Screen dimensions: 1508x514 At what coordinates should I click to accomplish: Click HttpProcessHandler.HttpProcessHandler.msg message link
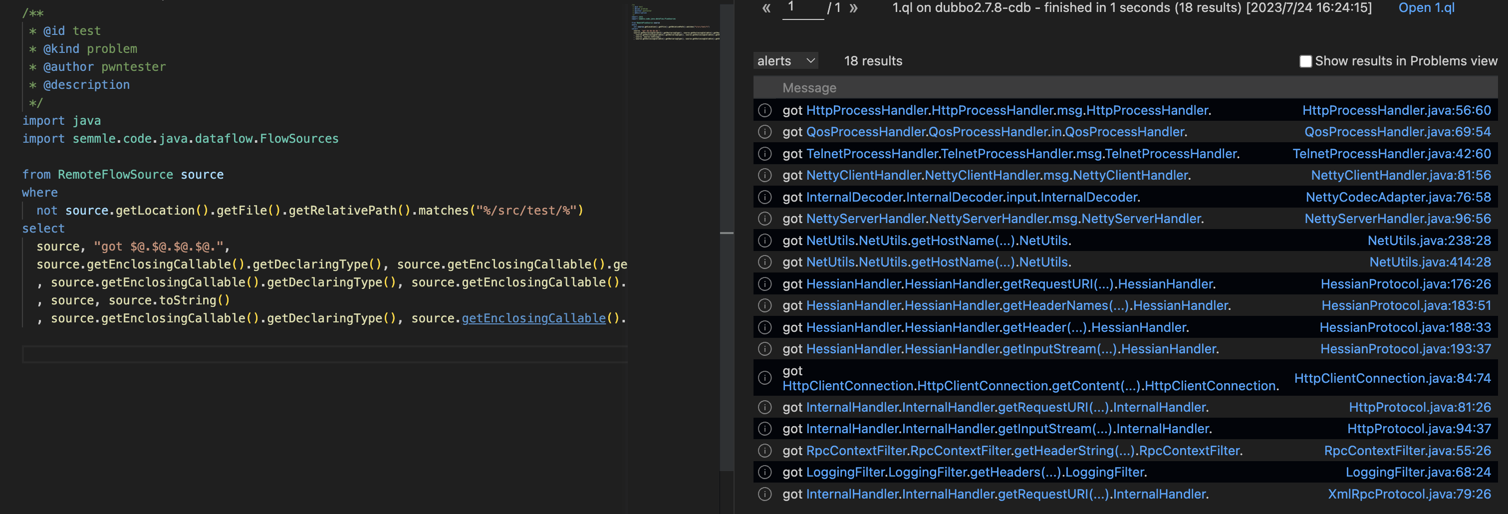coord(1007,110)
